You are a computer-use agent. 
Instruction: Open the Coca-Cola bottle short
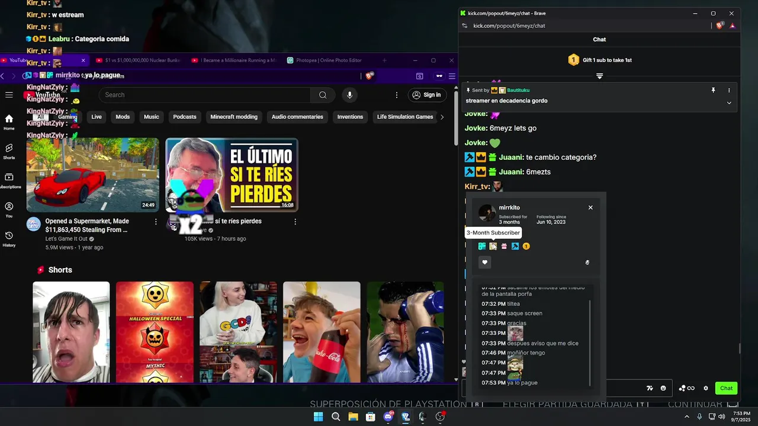pyautogui.click(x=322, y=332)
